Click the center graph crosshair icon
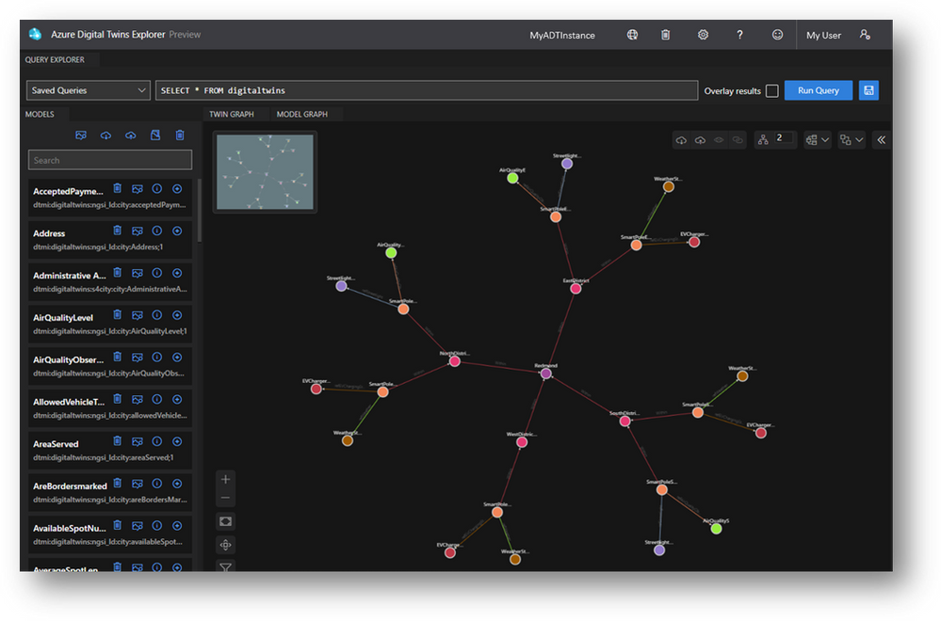 pos(226,545)
